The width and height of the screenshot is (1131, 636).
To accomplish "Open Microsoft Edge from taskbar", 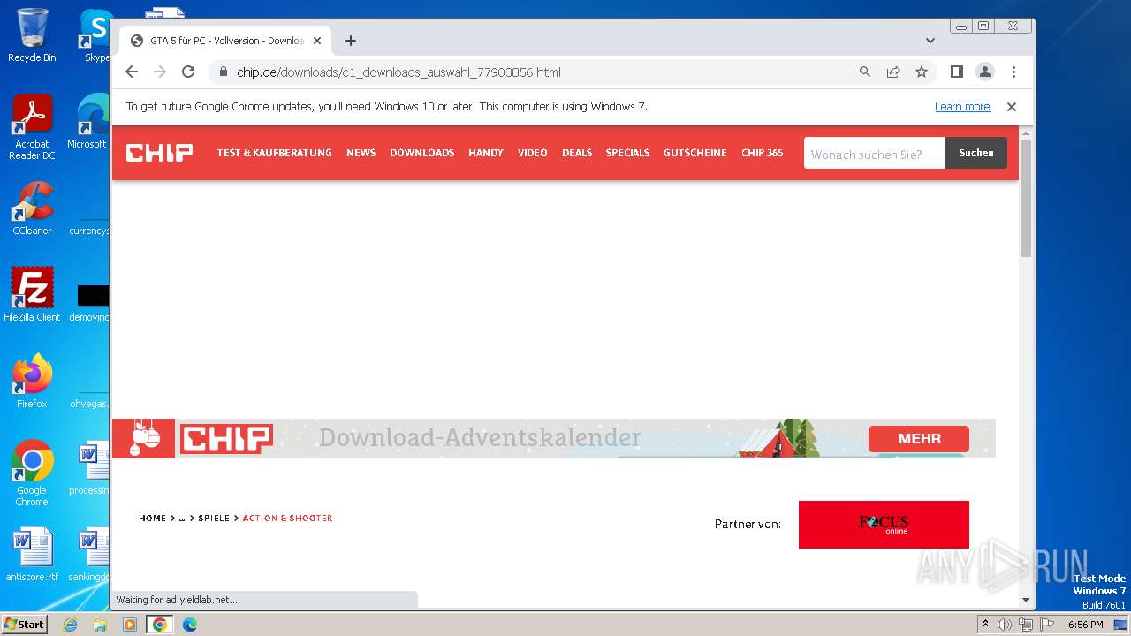I will click(190, 625).
